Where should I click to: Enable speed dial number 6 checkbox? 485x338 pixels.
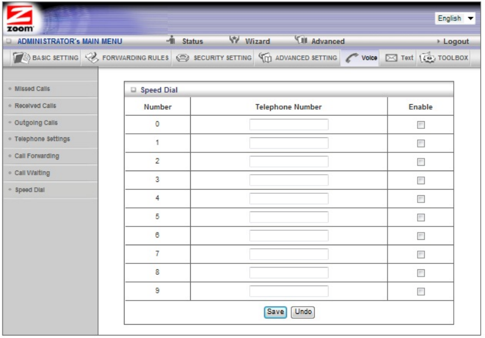point(421,236)
